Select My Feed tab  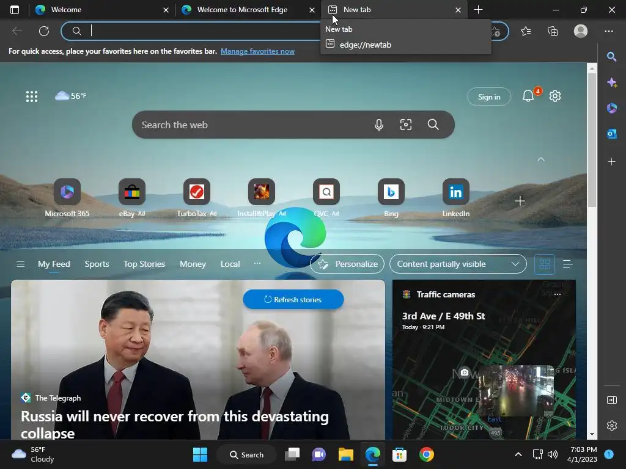[x=54, y=264]
